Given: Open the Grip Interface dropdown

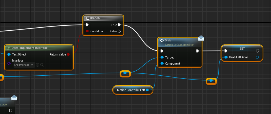Looking at the screenshot, I should 24,65.
